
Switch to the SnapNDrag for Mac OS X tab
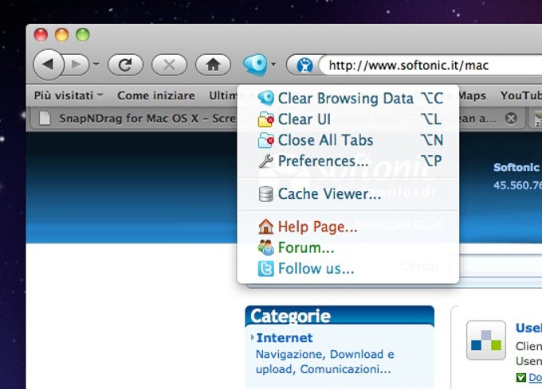(x=135, y=119)
